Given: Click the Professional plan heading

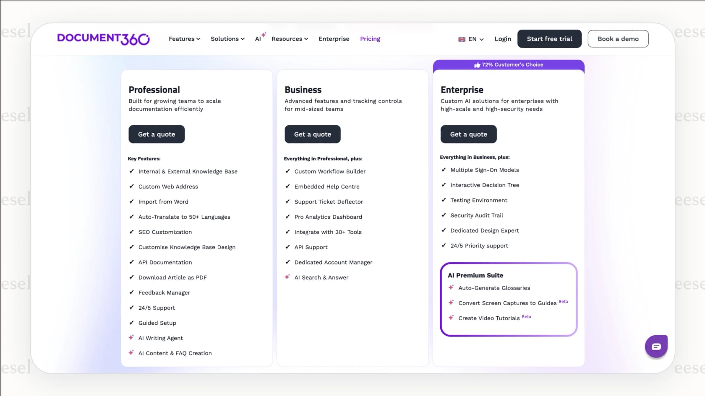Looking at the screenshot, I should coord(154,90).
